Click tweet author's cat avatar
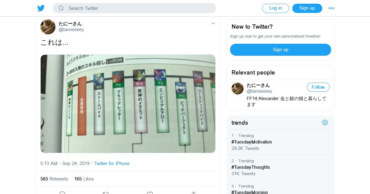This screenshot has height=194, width=370. coord(48,27)
